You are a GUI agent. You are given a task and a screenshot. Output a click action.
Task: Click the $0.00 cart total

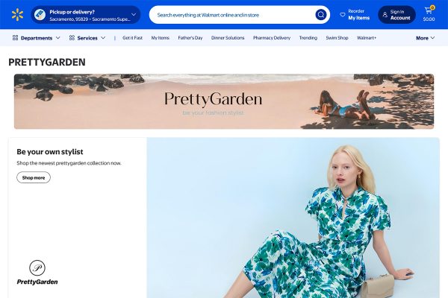click(429, 19)
